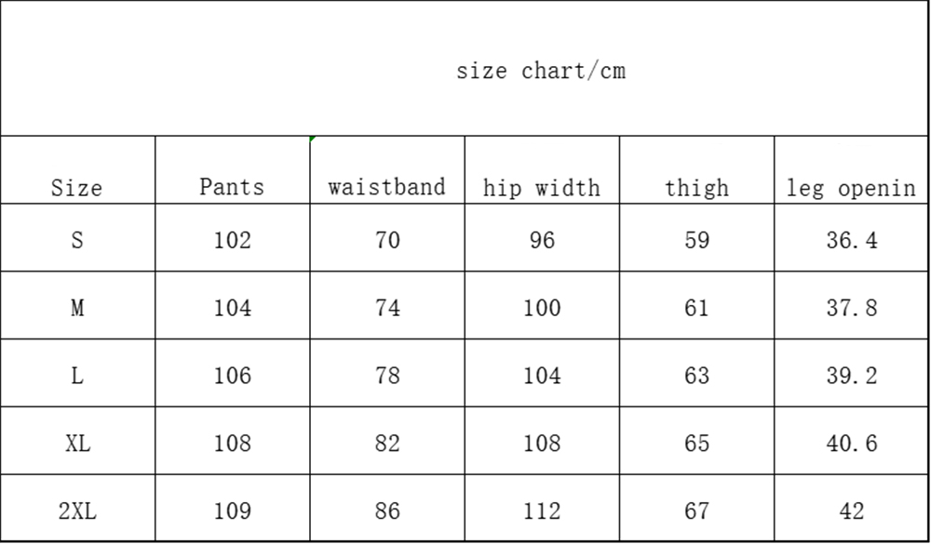Screen dimensions: 931x544
Task: Click the size 'XL' row cell
Action: click(x=77, y=443)
